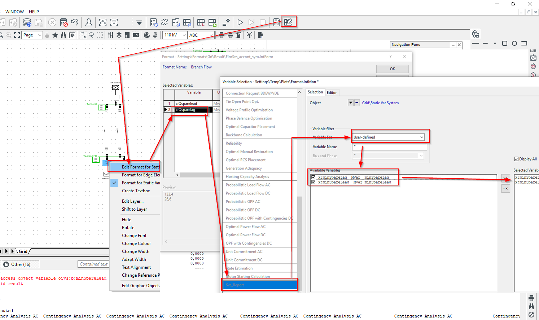This screenshot has height=320, width=539.
Task: Click the binoculars search icon in toolbar
Action: point(63,35)
